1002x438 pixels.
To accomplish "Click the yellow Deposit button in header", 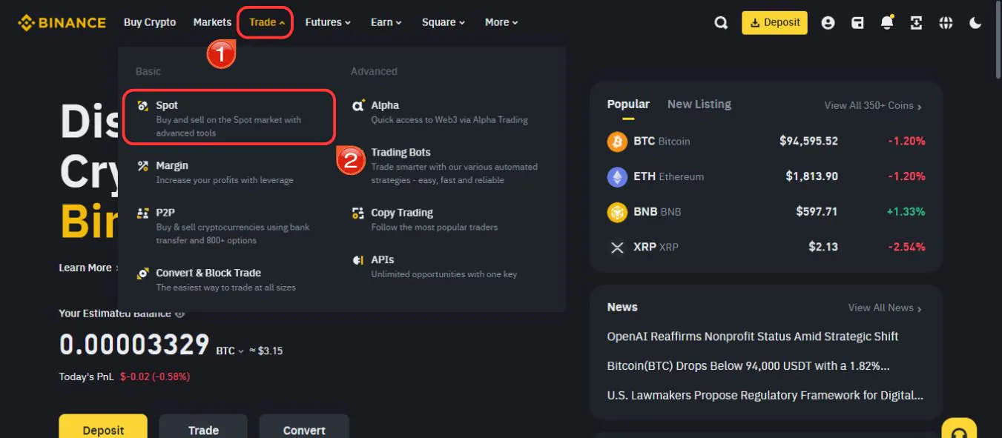I will (x=774, y=22).
